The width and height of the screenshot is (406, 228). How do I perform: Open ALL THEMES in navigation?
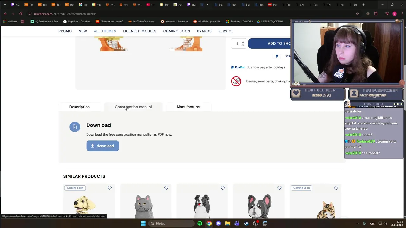(105, 31)
